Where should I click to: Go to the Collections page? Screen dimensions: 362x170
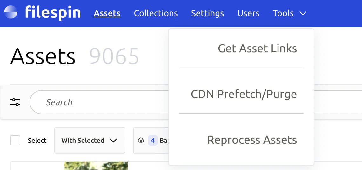(156, 13)
